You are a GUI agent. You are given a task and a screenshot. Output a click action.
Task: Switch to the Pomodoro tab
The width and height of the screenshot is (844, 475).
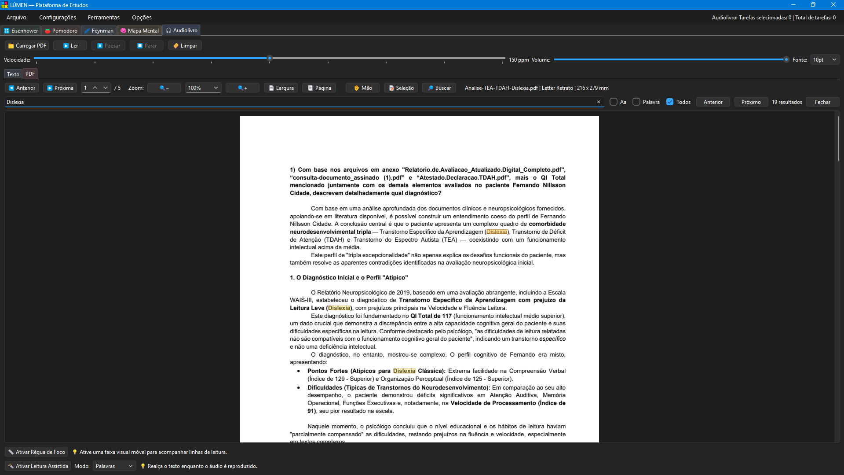tap(61, 31)
